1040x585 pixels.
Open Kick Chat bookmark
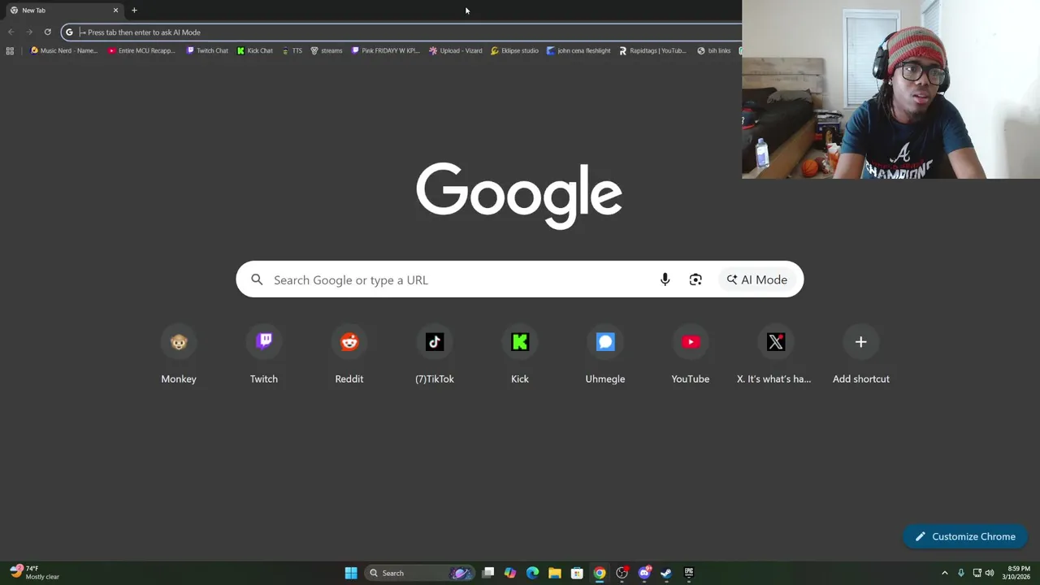254,50
